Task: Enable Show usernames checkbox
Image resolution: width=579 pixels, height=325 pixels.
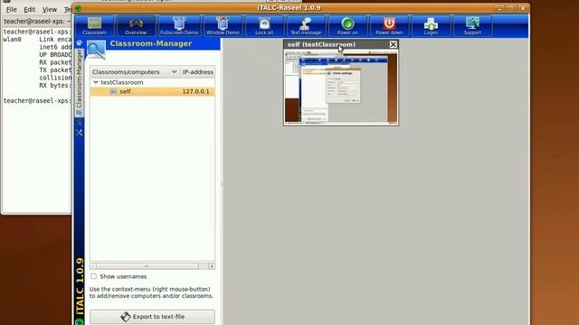Action: click(94, 276)
